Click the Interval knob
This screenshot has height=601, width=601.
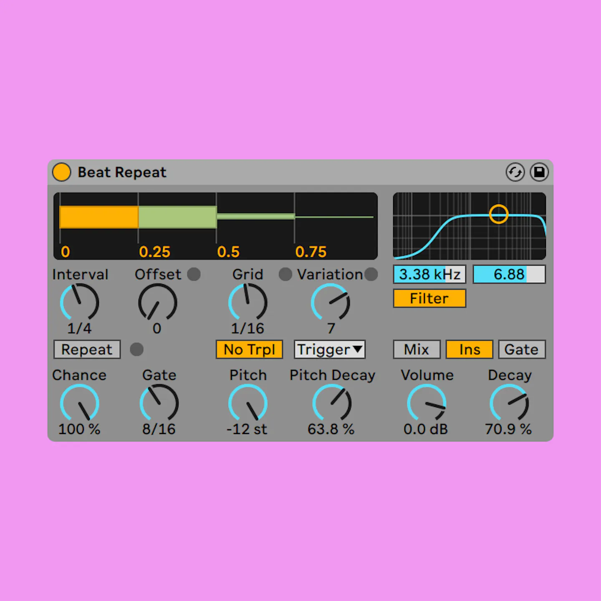click(79, 303)
